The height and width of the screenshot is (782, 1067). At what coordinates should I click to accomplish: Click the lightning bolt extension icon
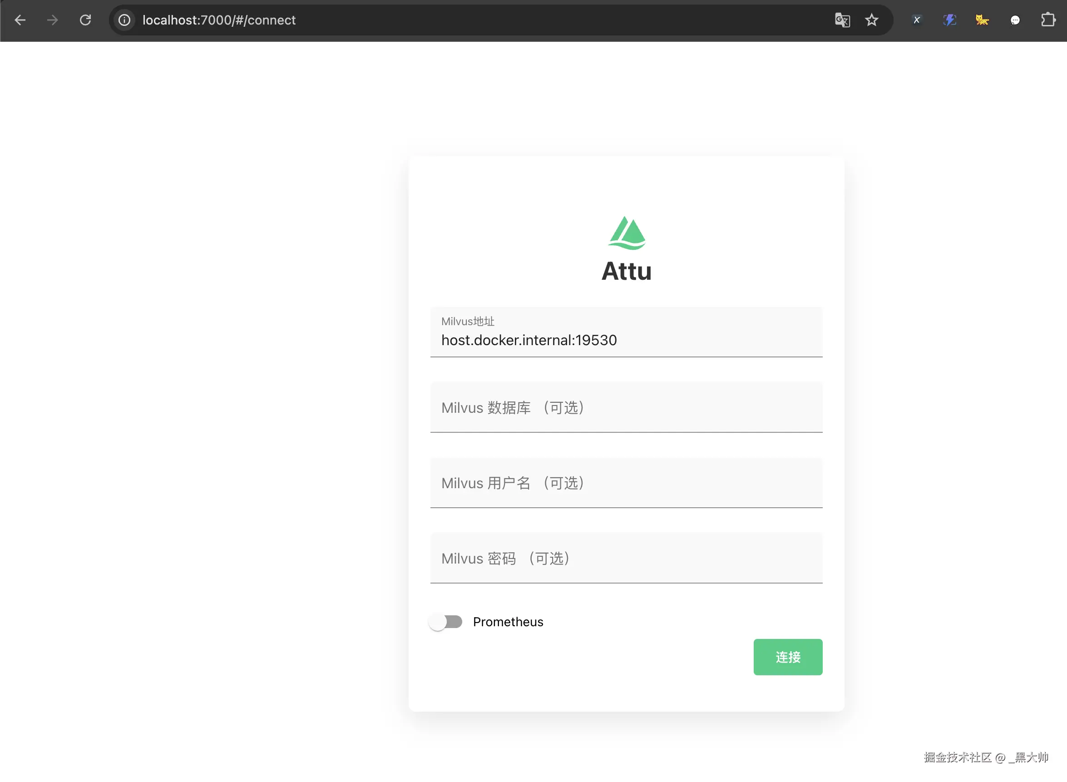[950, 20]
